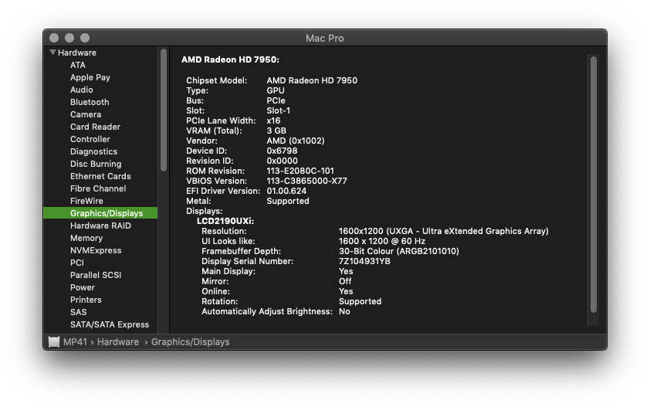Click the PCIe Lane Width value x16
This screenshot has width=650, height=407.
click(273, 120)
